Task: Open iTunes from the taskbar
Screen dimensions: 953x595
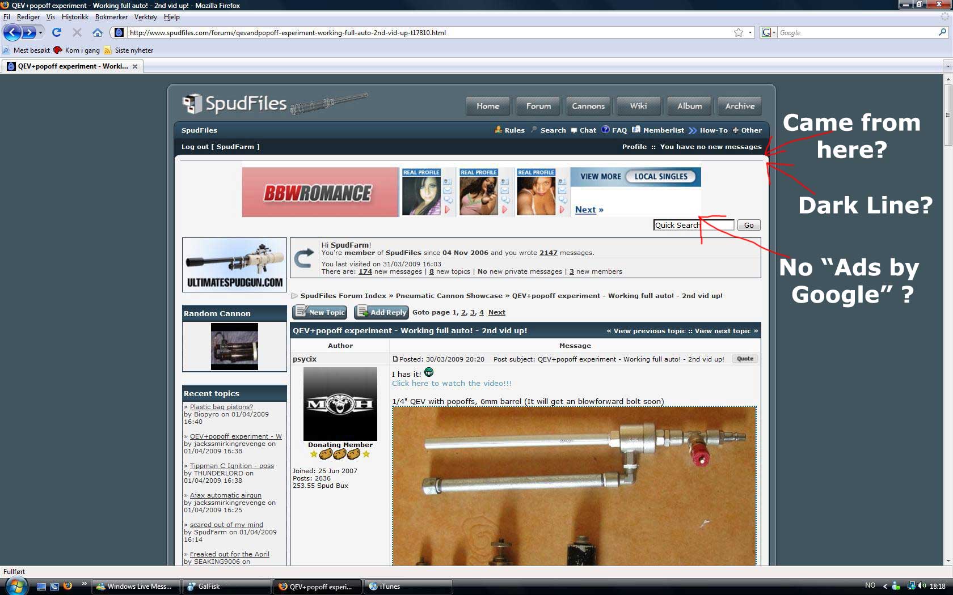Action: pyautogui.click(x=408, y=586)
